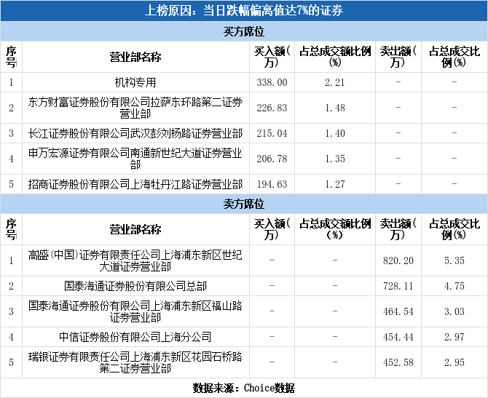Click sell amount 464.54
The image size is (488, 398).
(398, 311)
